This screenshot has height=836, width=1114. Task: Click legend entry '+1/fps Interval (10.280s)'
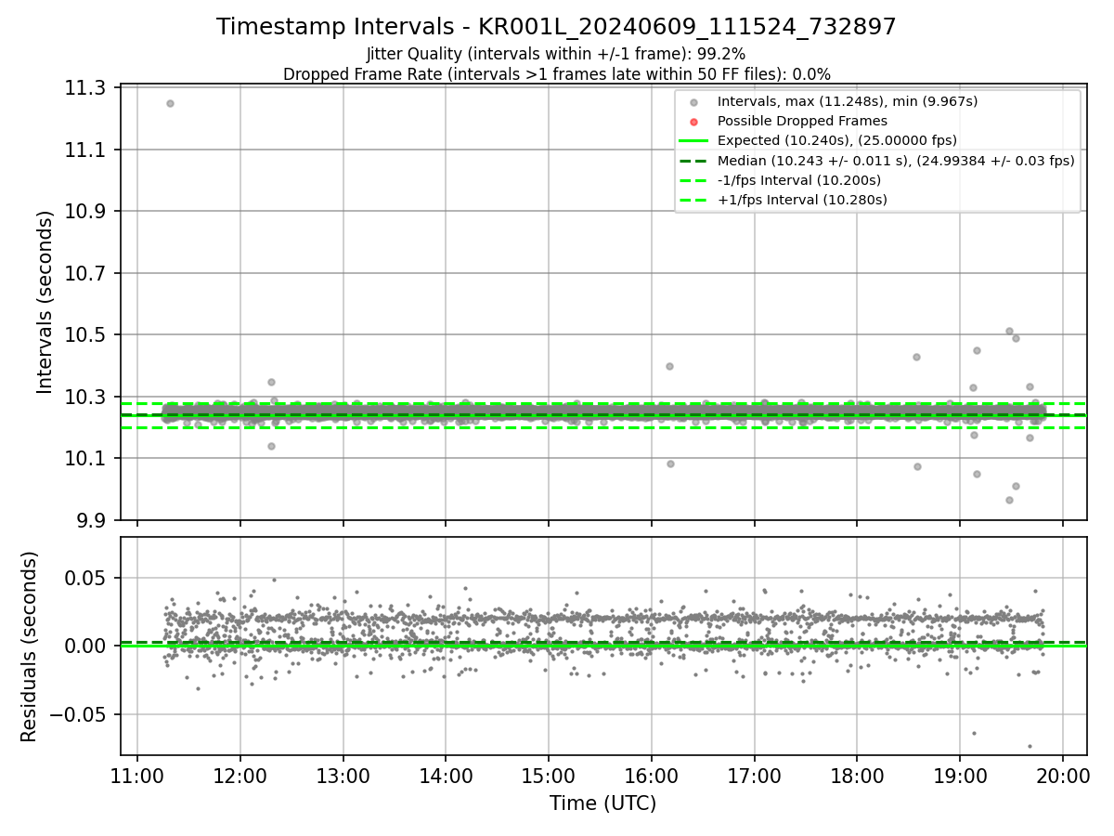tap(802, 200)
